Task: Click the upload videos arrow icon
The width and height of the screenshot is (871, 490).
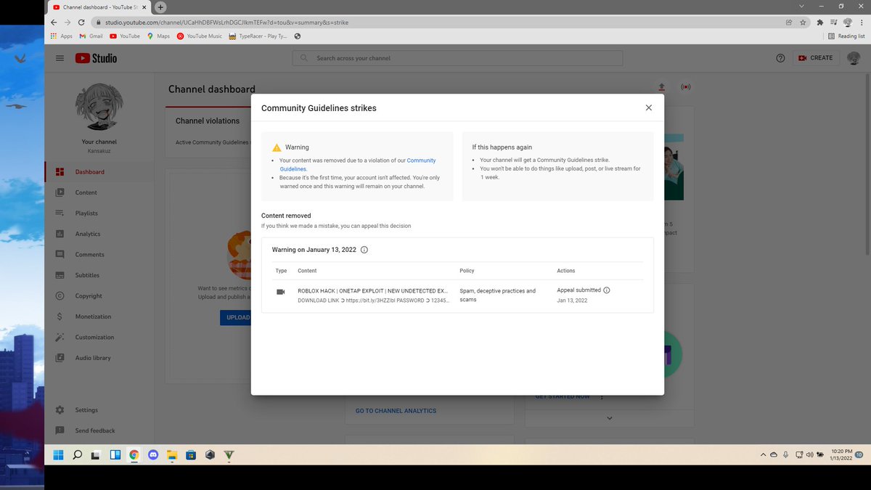Action: click(661, 87)
